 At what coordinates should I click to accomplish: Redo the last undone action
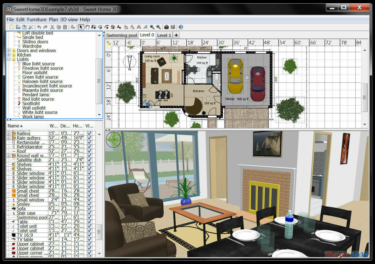point(45,27)
